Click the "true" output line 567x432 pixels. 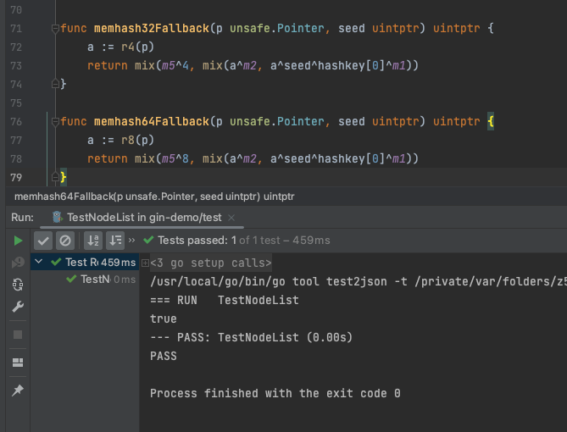pos(164,318)
